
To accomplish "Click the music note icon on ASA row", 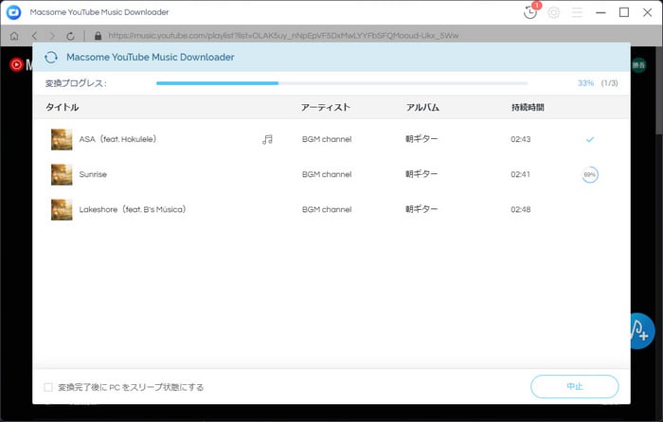I will point(267,139).
